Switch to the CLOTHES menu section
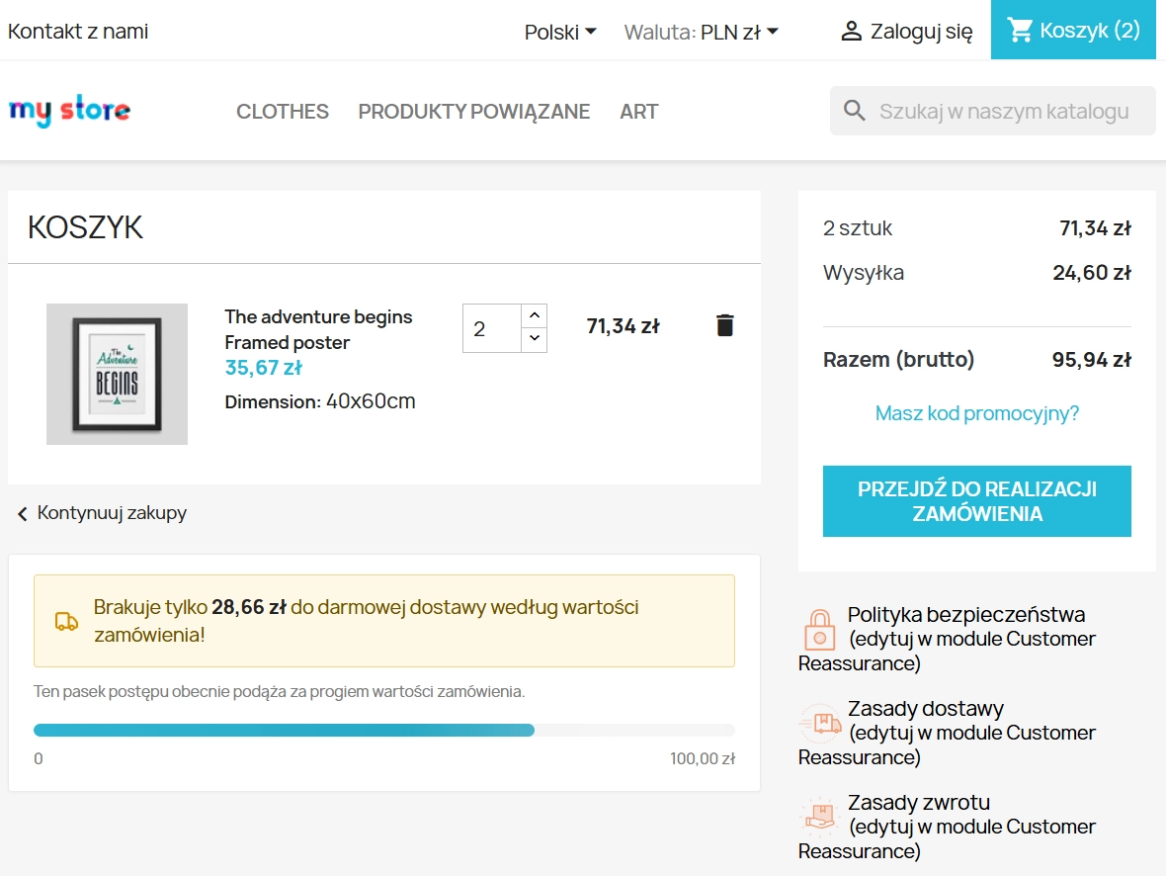Viewport: 1166px width, 876px height. pos(282,111)
